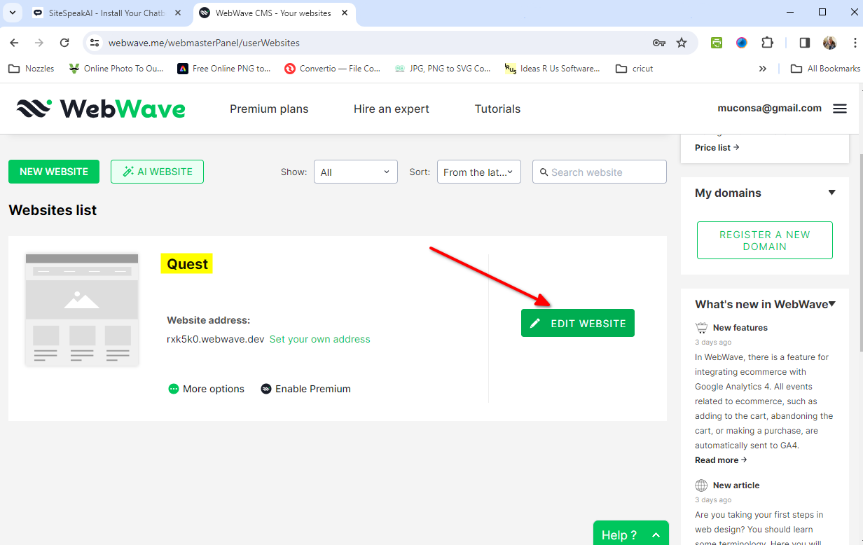Image resolution: width=863 pixels, height=545 pixels.
Task: Click the WebWave logo
Action: tap(101, 109)
